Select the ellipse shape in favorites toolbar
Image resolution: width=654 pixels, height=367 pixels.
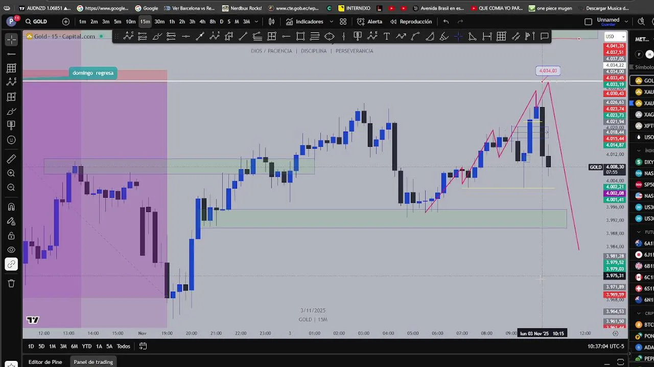point(330,36)
